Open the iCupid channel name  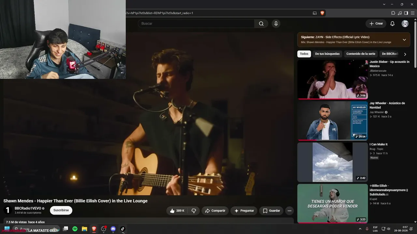click(373, 199)
